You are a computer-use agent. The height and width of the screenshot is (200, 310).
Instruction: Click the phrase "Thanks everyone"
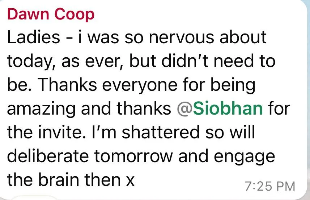point(108,85)
